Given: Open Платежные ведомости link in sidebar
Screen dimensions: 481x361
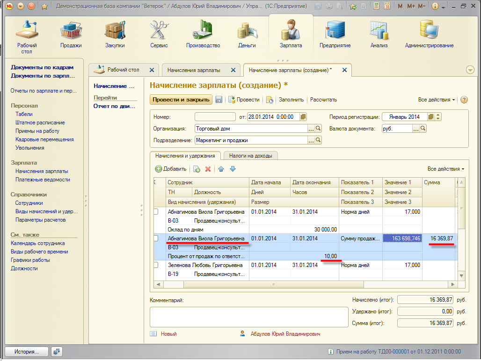Looking at the screenshot, I should coord(43,180).
